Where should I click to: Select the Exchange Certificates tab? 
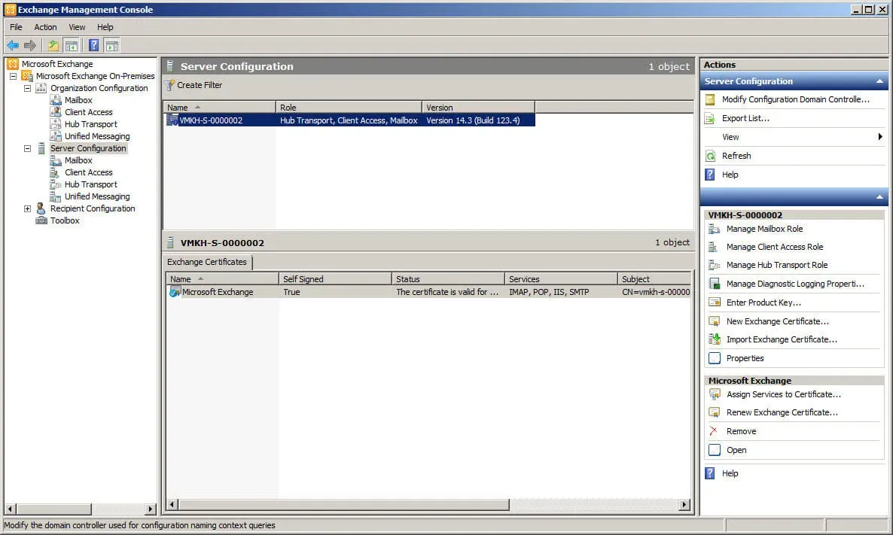(207, 262)
